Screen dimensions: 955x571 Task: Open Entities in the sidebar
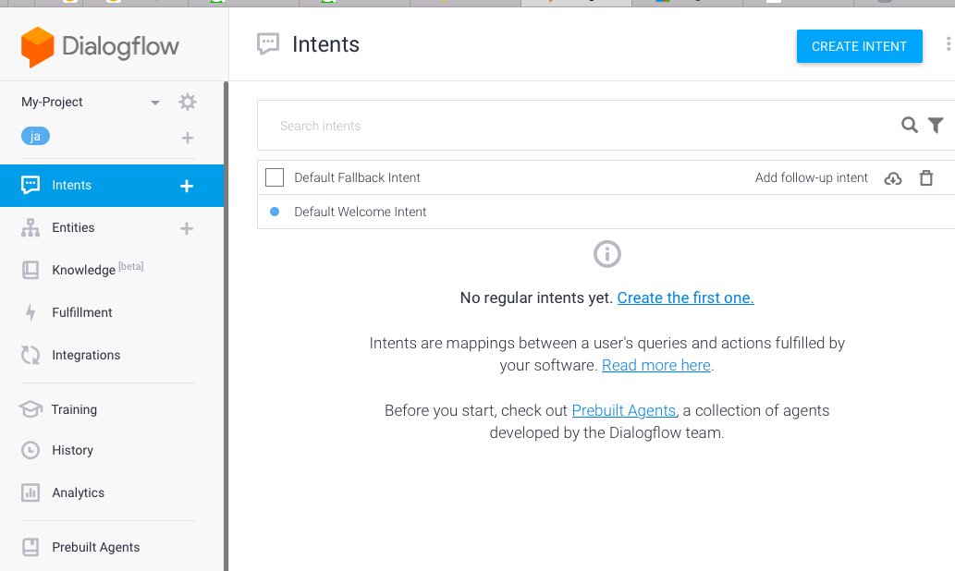pyautogui.click(x=73, y=227)
